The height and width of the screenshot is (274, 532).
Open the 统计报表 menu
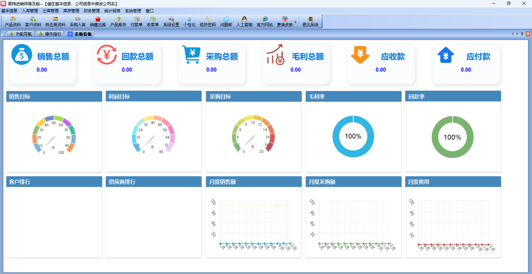(112, 11)
